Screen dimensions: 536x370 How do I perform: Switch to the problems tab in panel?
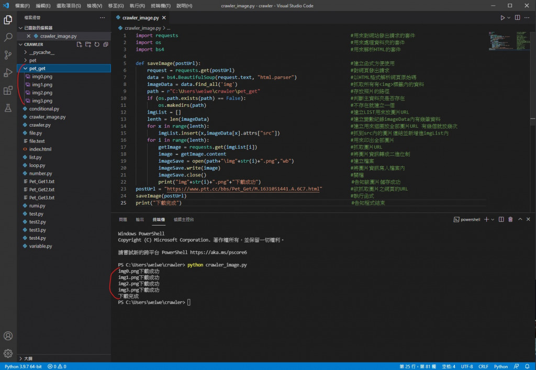coord(123,219)
